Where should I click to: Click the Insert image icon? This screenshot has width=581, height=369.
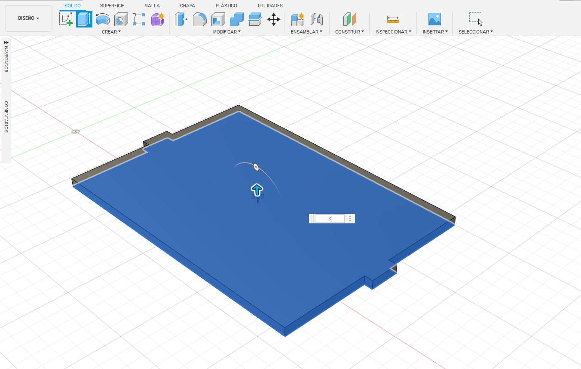[x=435, y=19]
